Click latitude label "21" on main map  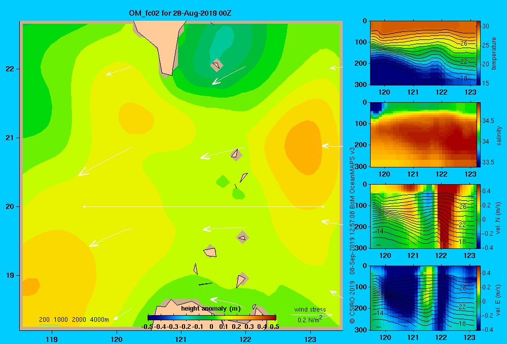[x=10, y=138]
